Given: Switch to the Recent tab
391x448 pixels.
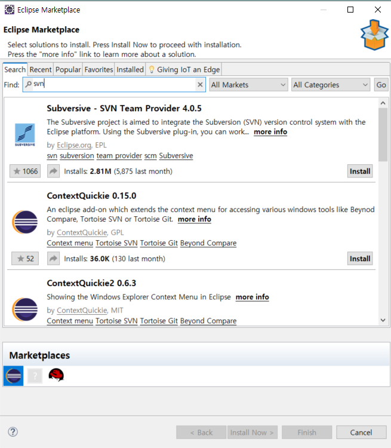Looking at the screenshot, I should 41,69.
